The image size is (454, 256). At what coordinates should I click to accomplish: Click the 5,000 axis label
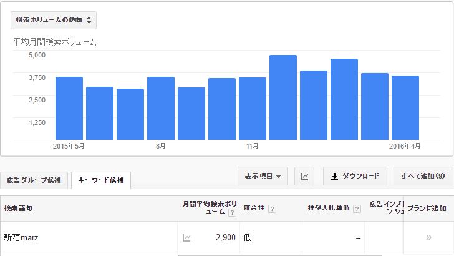[x=37, y=55]
